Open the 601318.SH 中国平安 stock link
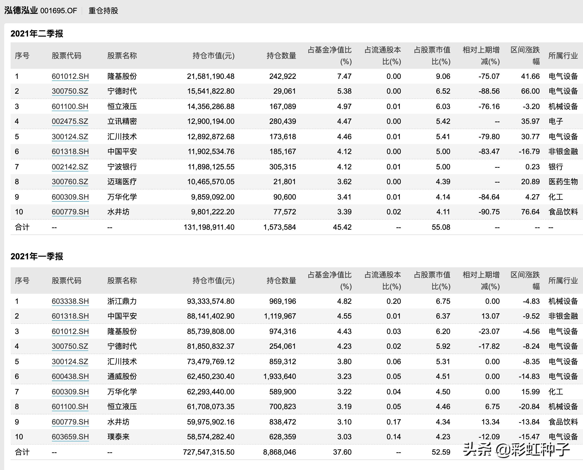Image resolution: width=583 pixels, height=470 pixels. point(70,152)
